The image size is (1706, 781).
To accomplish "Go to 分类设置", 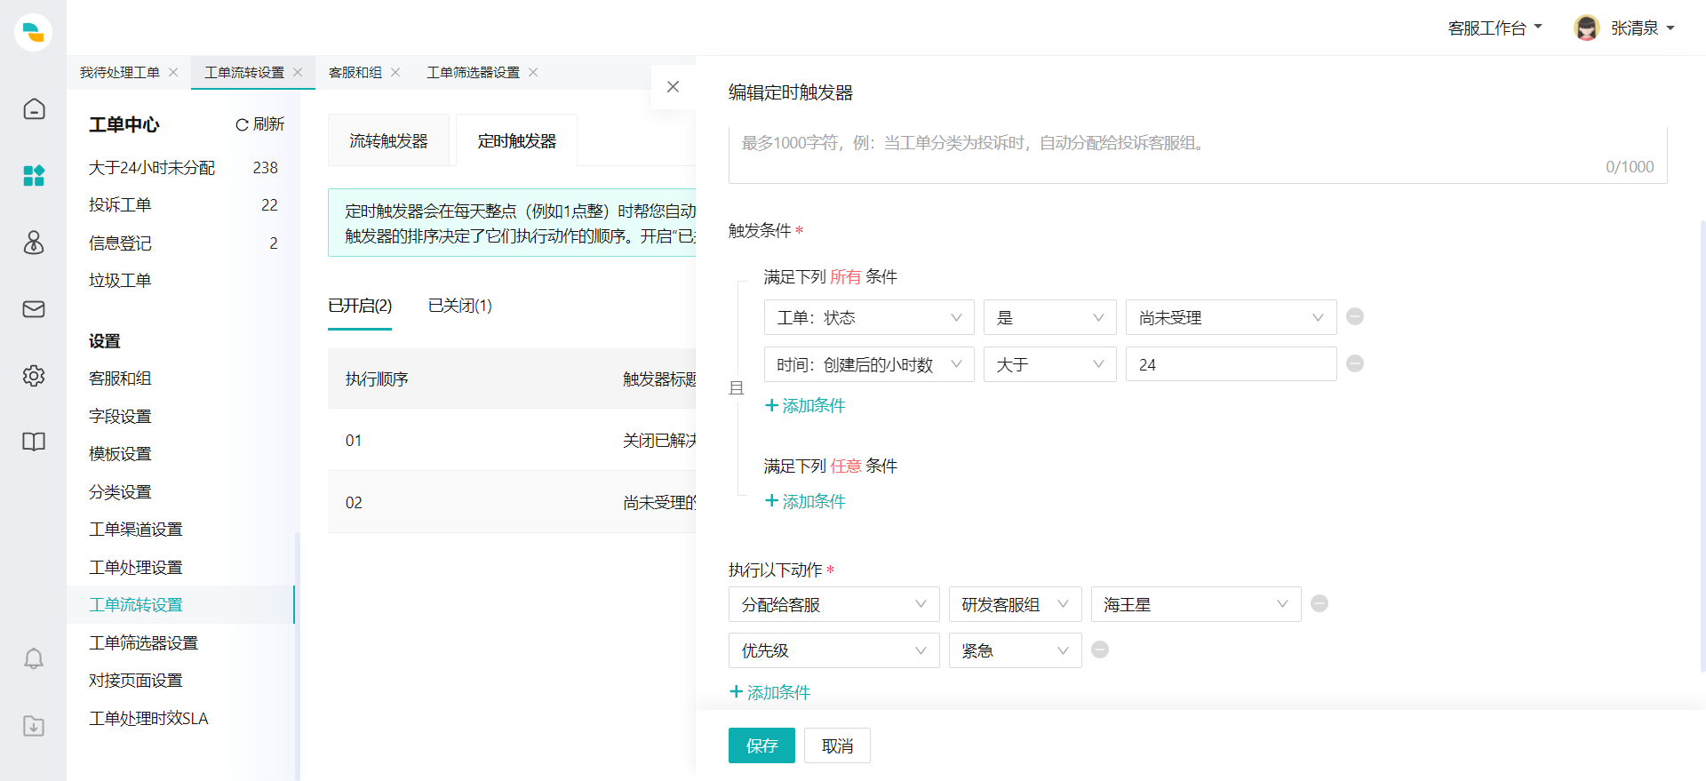I will (x=120, y=491).
